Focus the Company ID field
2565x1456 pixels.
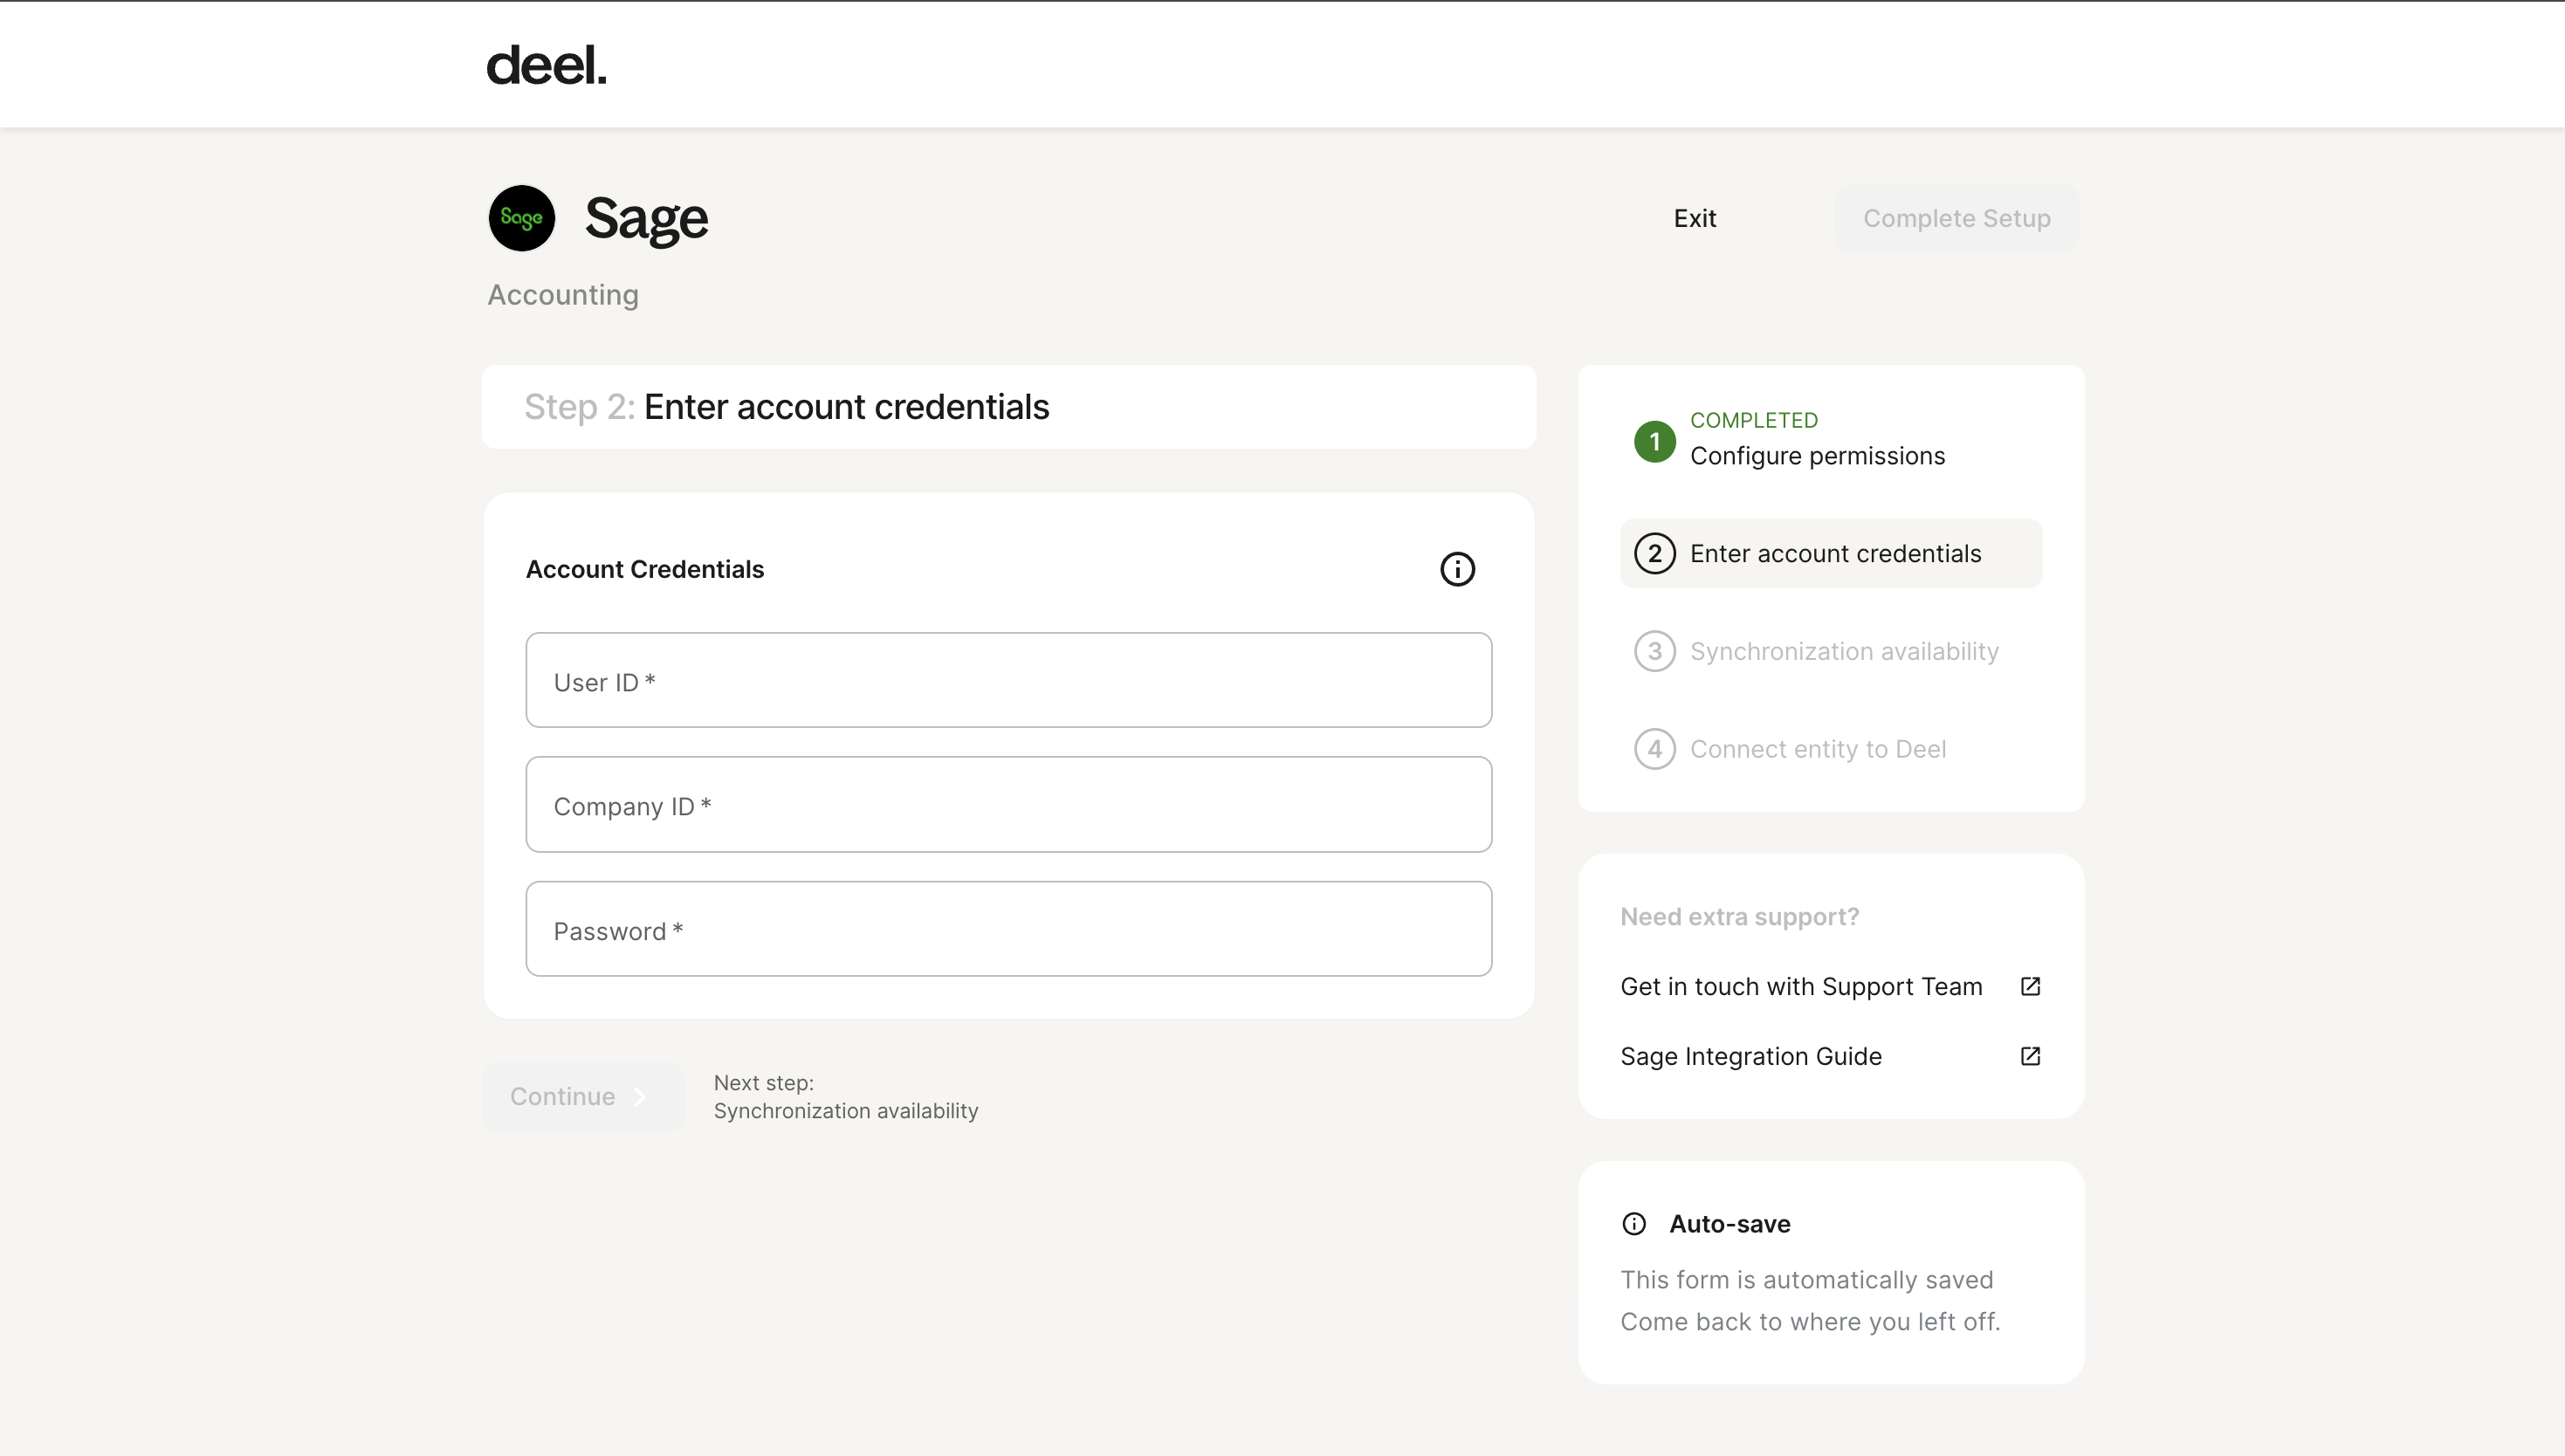tap(1008, 804)
